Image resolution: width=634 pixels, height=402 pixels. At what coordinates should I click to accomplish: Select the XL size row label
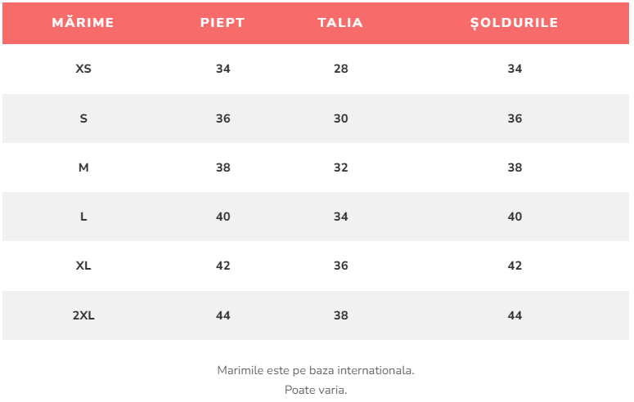[83, 266]
